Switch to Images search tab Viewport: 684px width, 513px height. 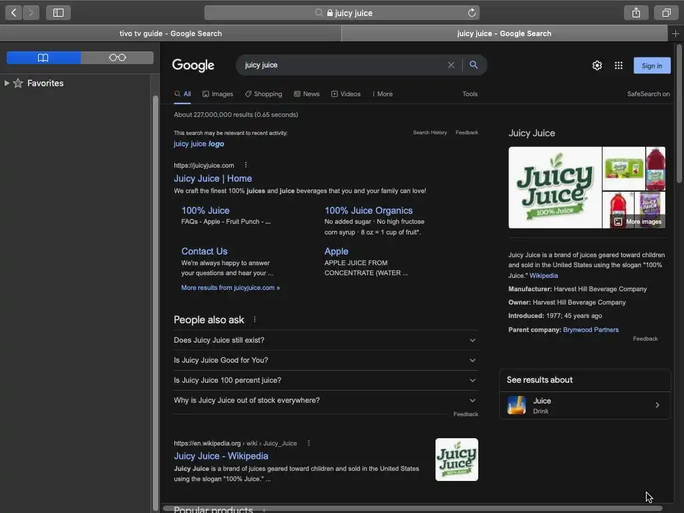coord(218,94)
